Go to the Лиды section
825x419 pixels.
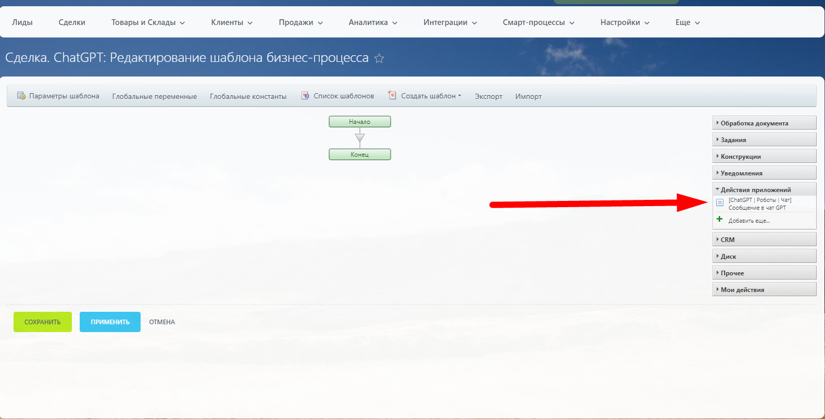click(x=22, y=22)
